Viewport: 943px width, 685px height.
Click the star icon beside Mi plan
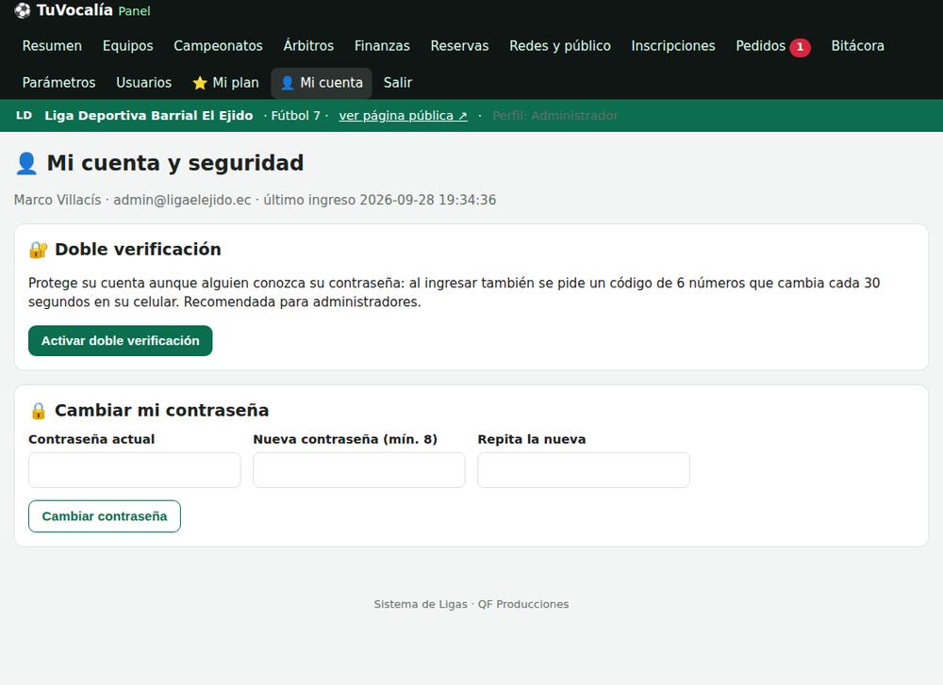[200, 83]
